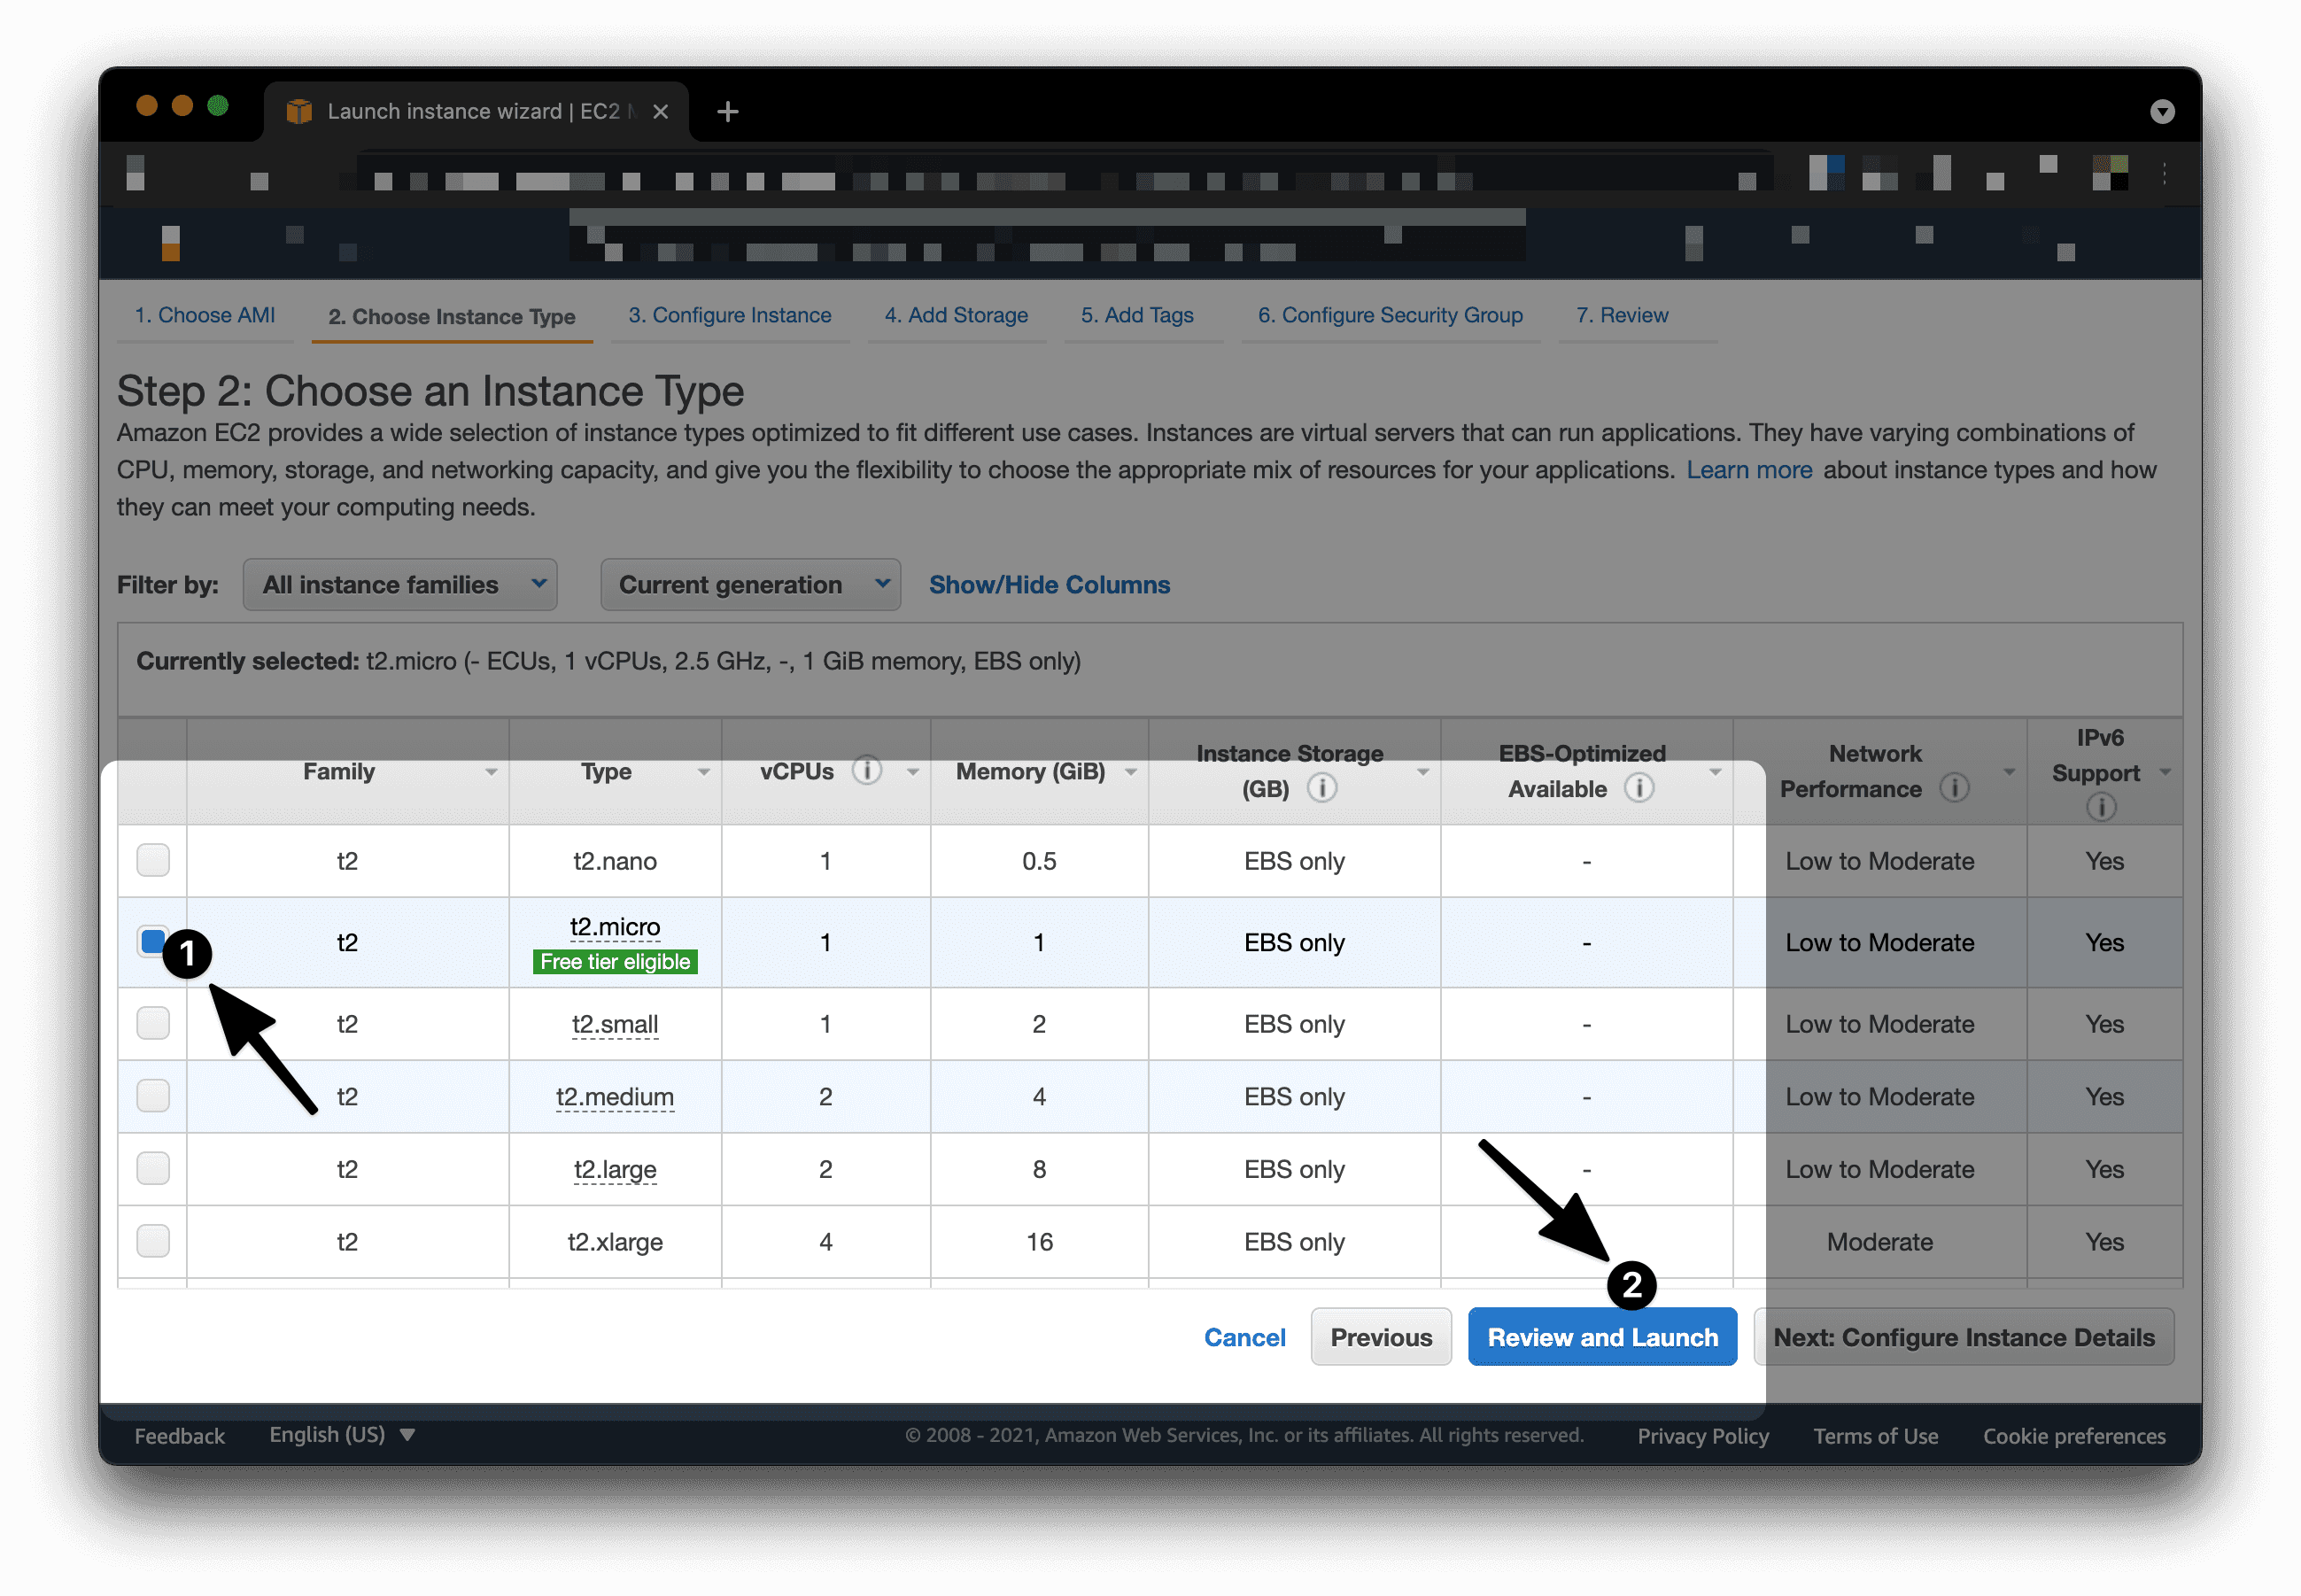Check the t2.large row checkbox
This screenshot has width=2301, height=1596.
pyautogui.click(x=153, y=1168)
